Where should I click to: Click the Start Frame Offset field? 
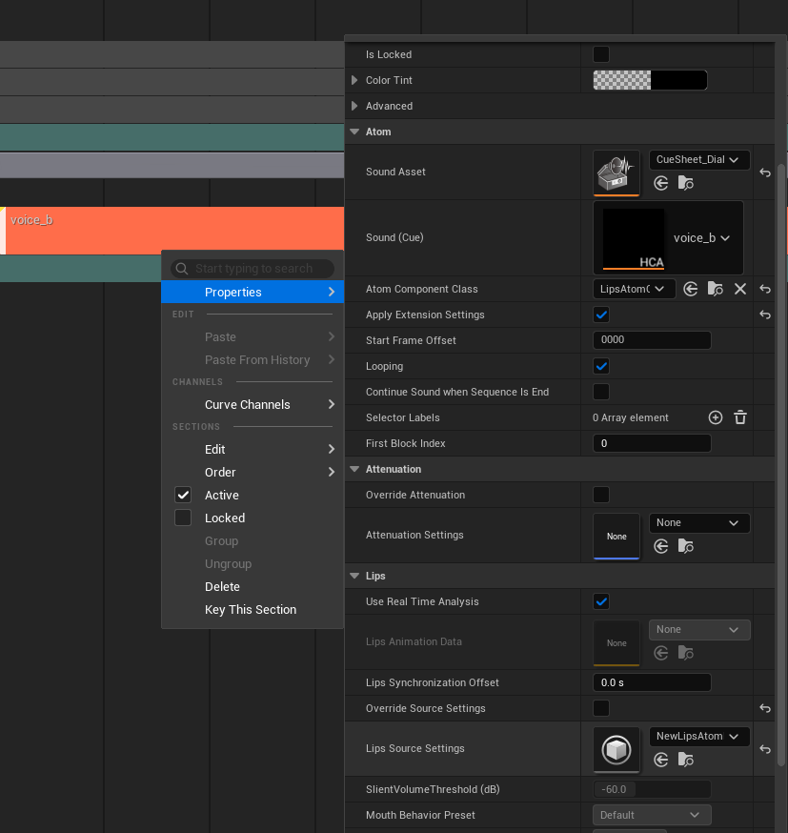pos(652,340)
